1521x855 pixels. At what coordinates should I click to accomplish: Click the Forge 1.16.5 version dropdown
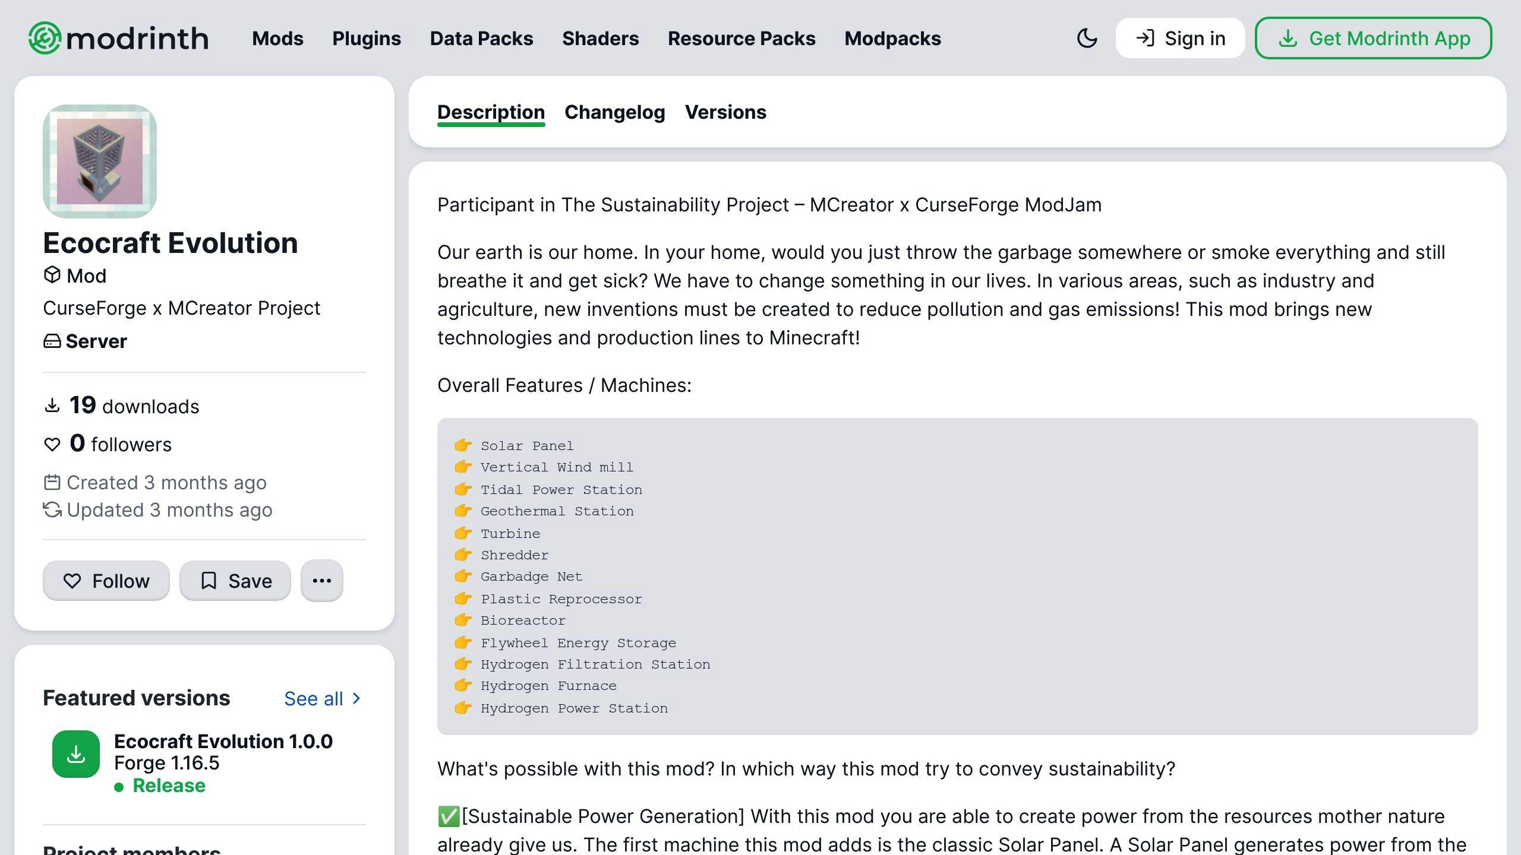click(167, 762)
